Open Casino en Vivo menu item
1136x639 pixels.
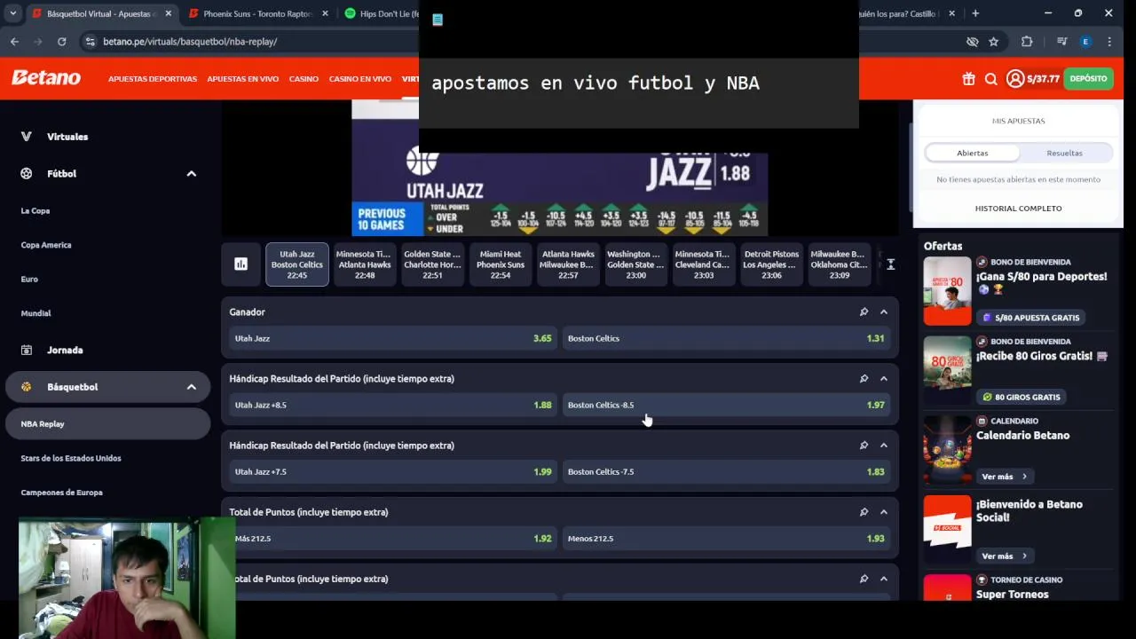pos(360,79)
